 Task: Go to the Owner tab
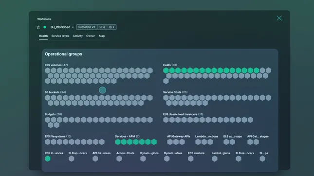(x=91, y=36)
